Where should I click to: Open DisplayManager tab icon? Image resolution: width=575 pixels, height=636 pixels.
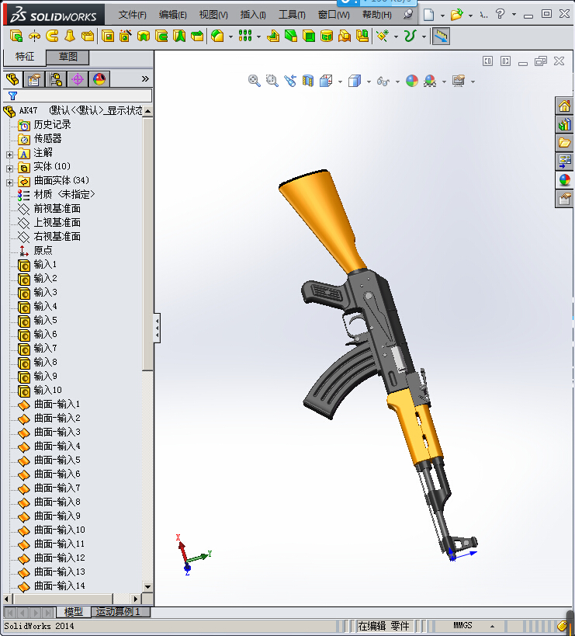(99, 79)
